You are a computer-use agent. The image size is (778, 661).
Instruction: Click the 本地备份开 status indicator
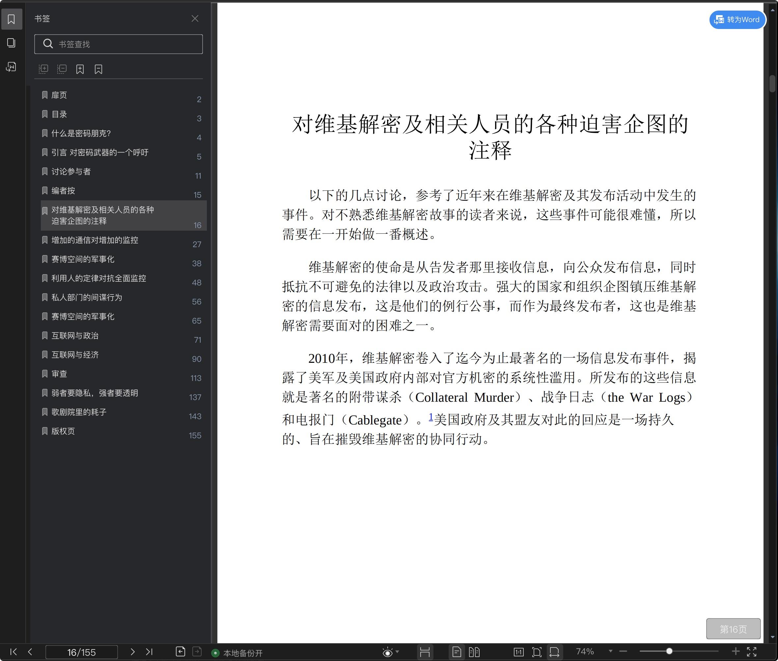coord(237,653)
